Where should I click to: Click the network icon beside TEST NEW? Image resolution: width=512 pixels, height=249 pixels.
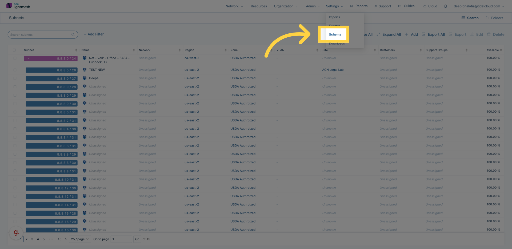click(85, 70)
